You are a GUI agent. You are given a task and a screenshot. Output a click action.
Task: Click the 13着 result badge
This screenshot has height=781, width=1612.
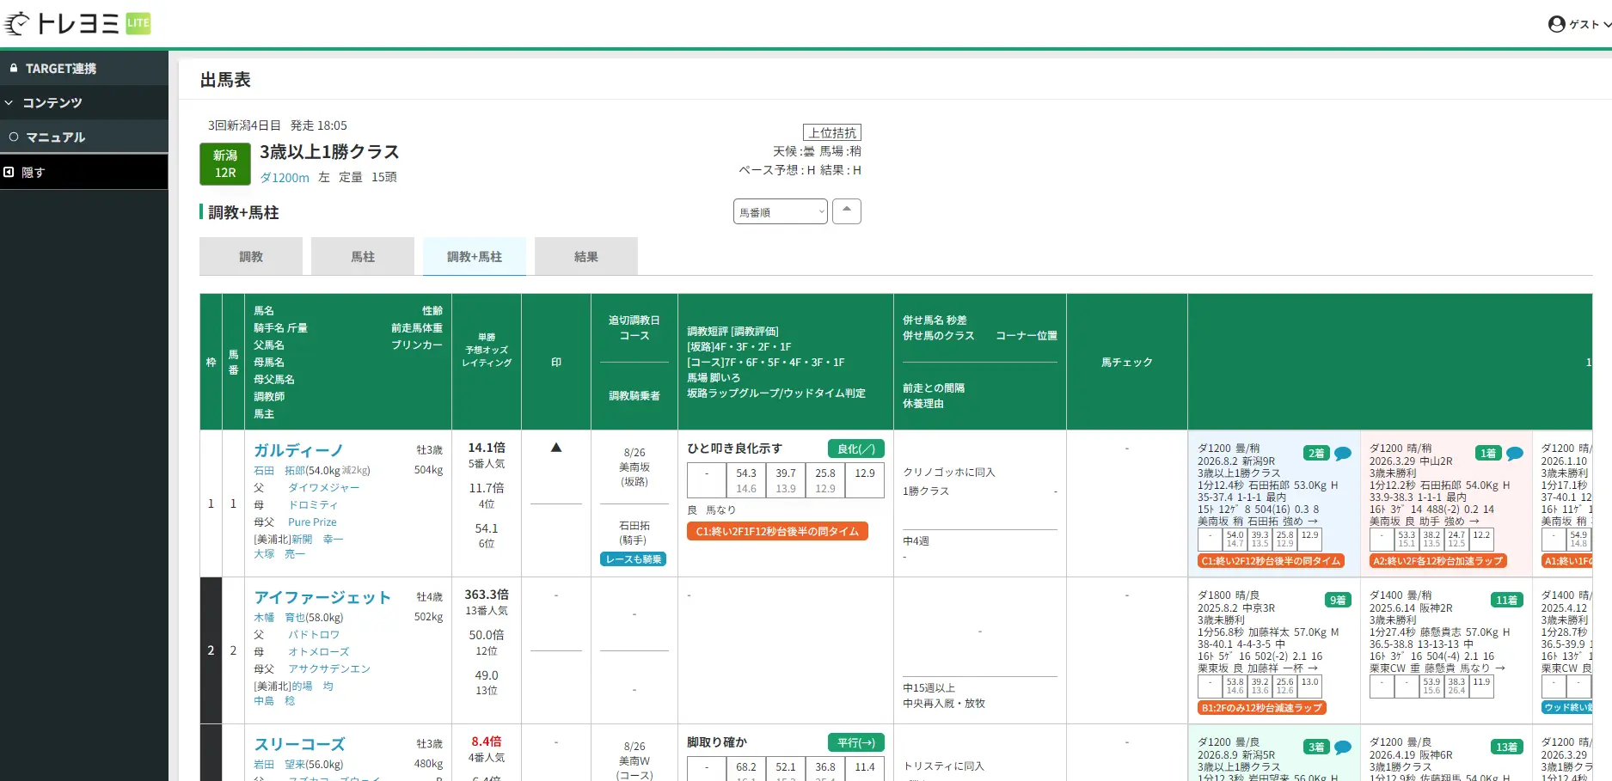pos(1507,747)
